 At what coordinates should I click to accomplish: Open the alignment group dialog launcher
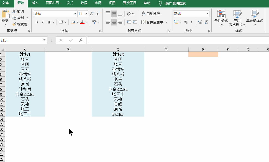168,31
